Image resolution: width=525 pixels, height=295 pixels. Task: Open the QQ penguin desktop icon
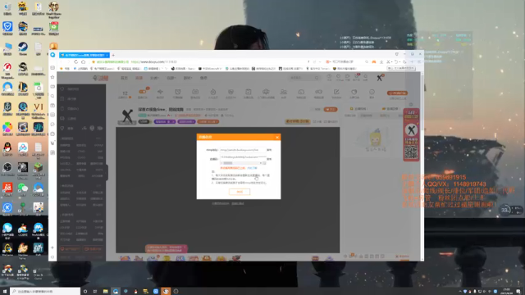(x=7, y=149)
